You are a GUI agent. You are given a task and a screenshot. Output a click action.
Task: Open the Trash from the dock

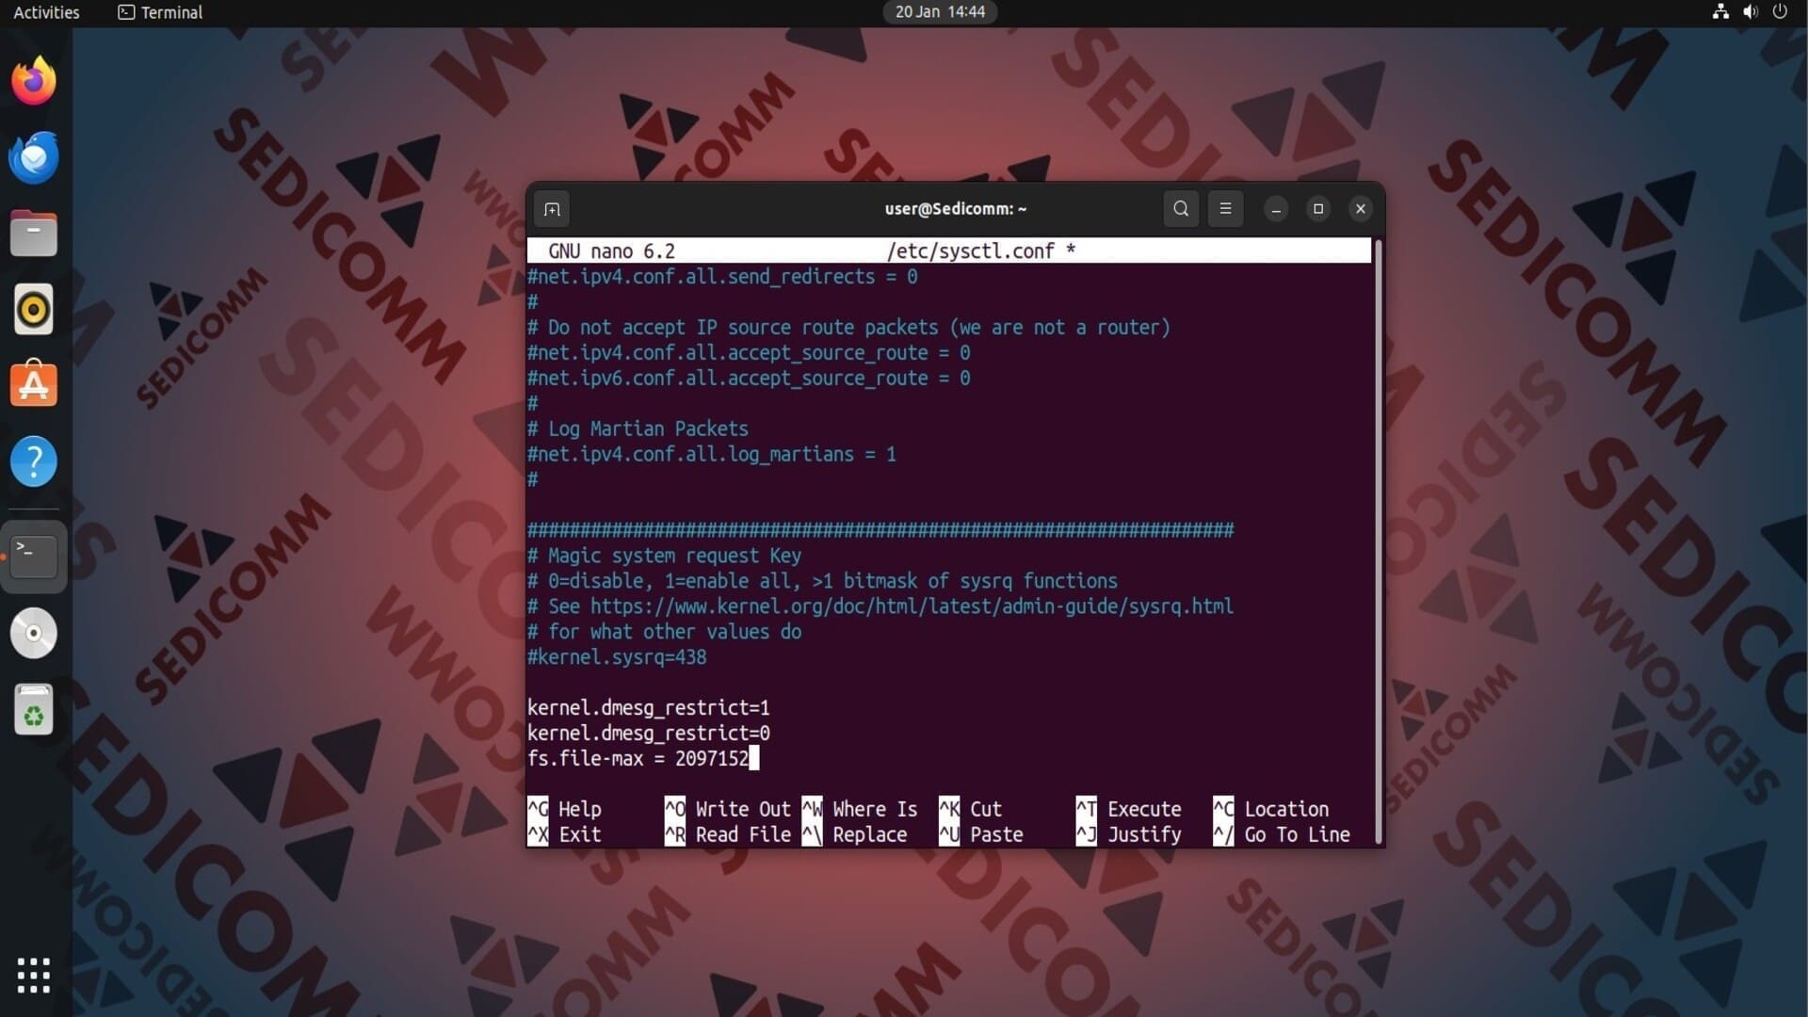pos(34,710)
